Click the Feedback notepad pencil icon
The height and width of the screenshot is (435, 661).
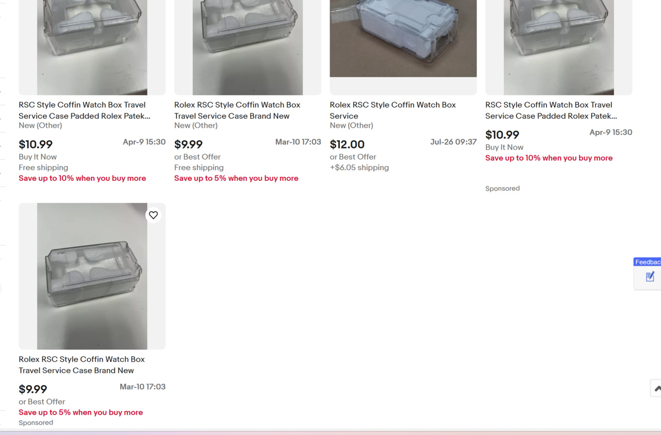click(650, 277)
